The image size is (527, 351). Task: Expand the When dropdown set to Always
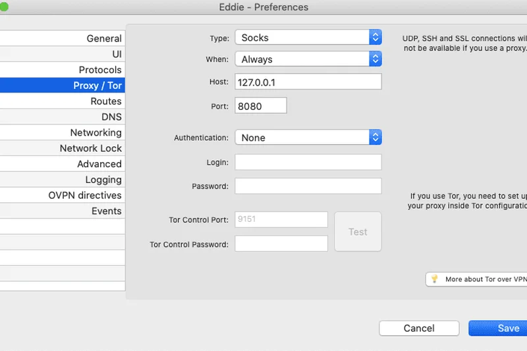(x=308, y=59)
